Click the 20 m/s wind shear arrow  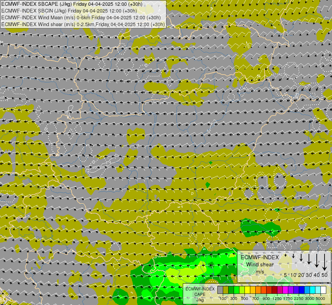point(301,257)
